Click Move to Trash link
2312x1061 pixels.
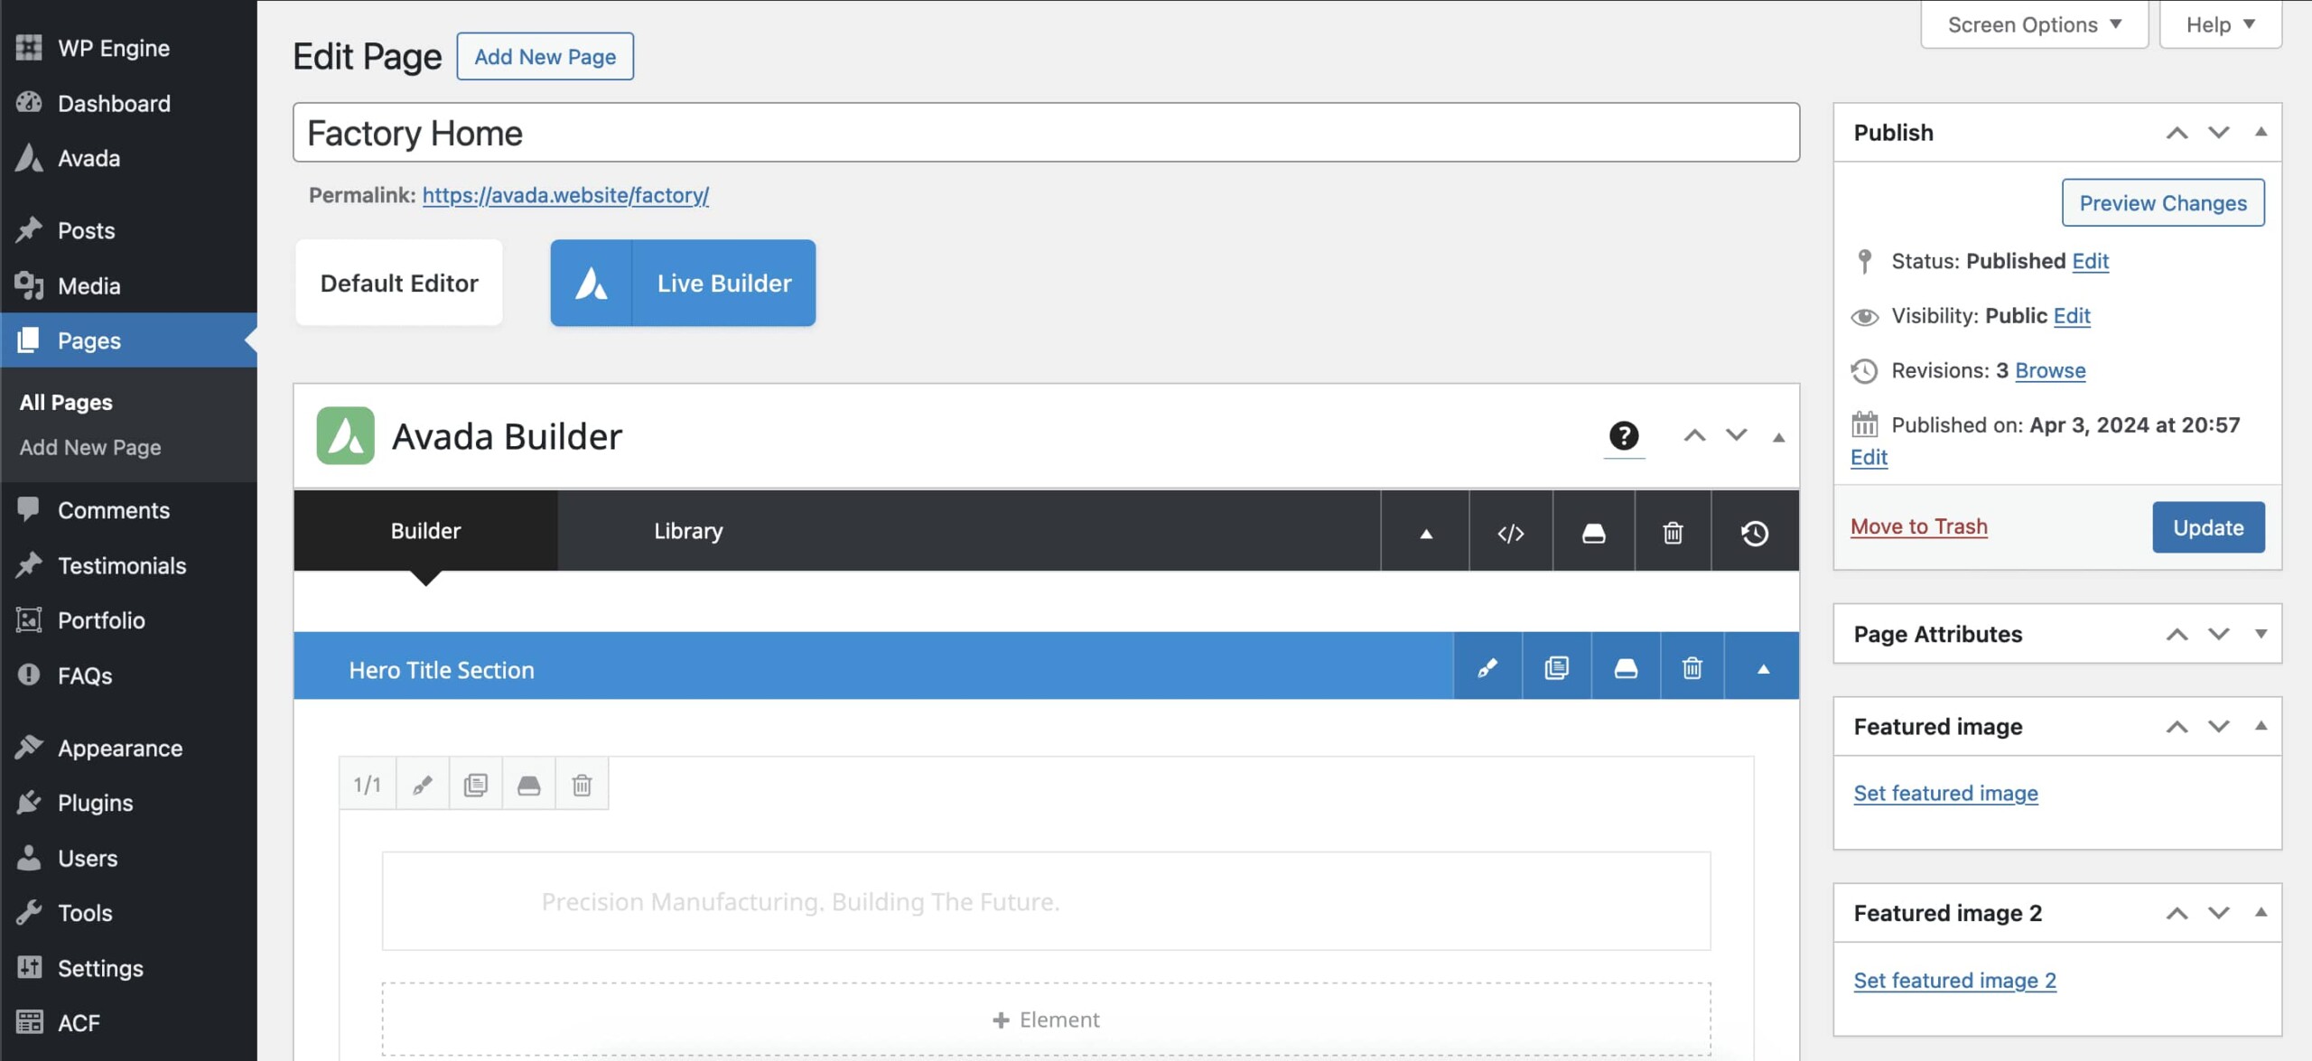coord(1919,526)
